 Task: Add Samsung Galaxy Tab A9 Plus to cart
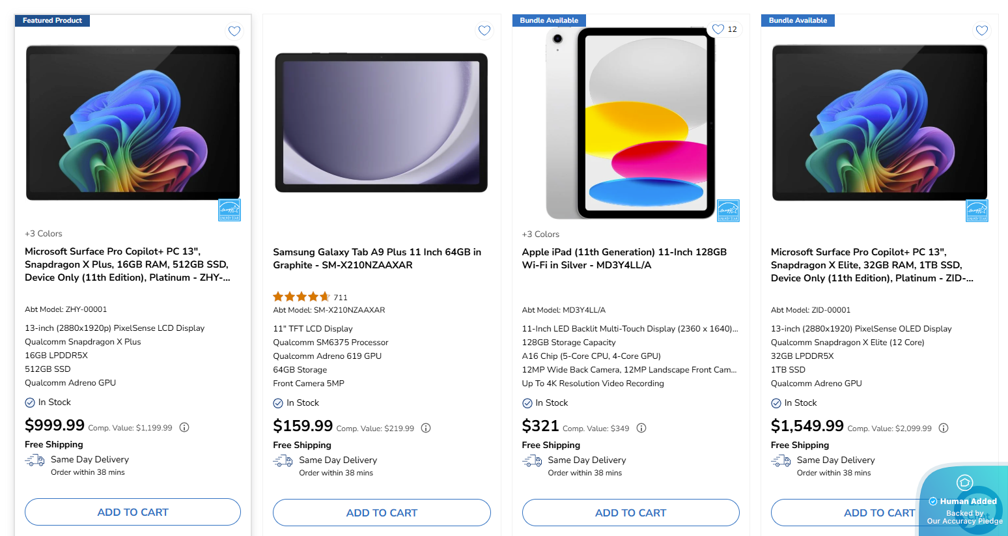pos(382,513)
